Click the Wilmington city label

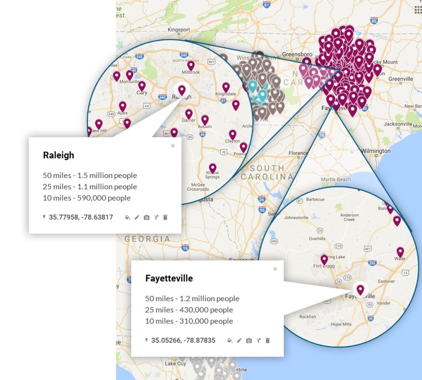tap(376, 151)
